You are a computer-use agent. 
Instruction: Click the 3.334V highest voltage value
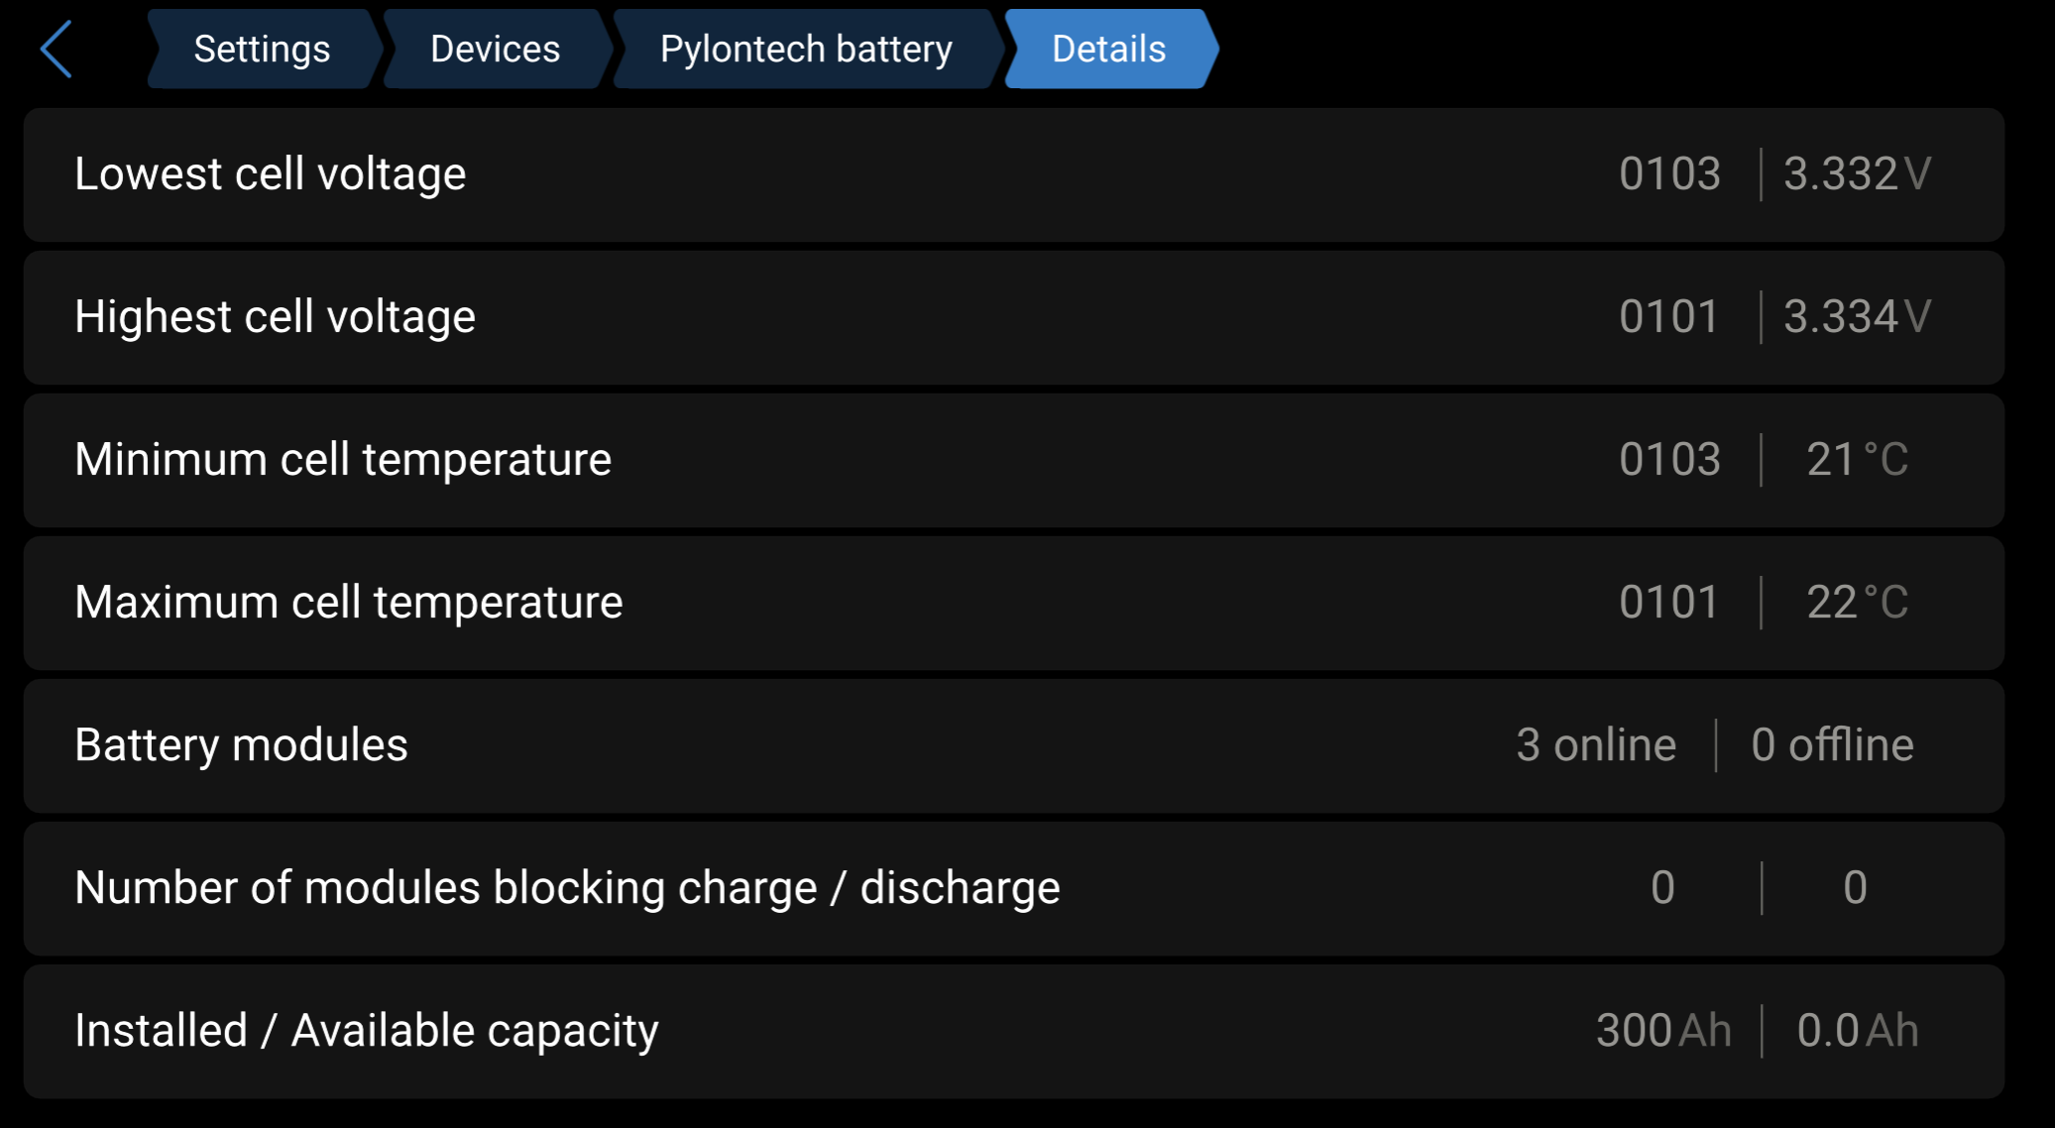tap(1857, 317)
